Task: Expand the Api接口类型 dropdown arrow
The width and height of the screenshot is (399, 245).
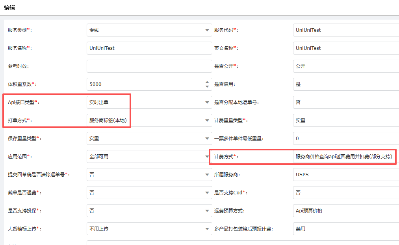Action: point(207,102)
